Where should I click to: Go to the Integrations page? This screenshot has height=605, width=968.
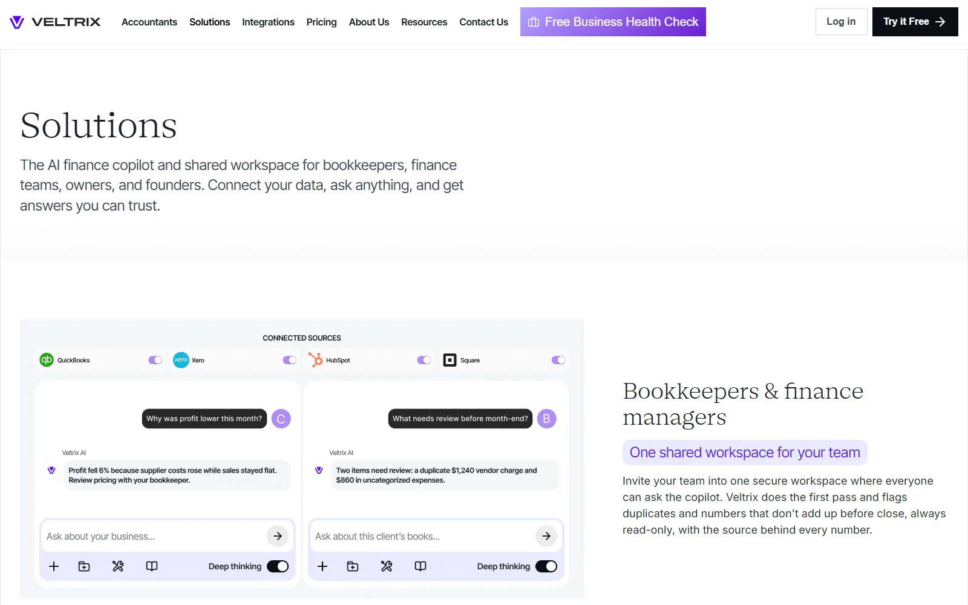click(x=268, y=22)
